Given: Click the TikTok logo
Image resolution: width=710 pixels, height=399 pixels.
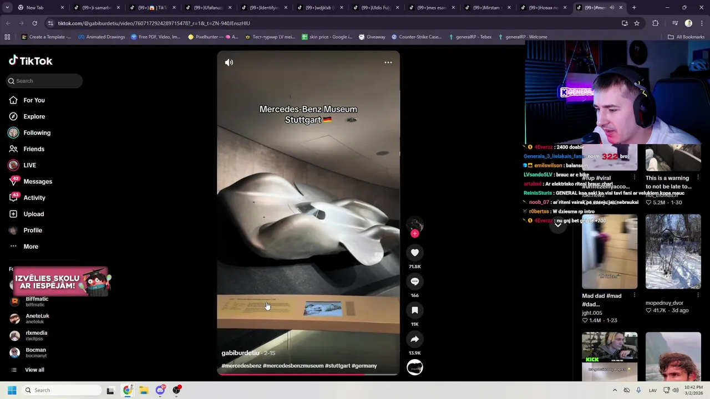Looking at the screenshot, I should (31, 61).
